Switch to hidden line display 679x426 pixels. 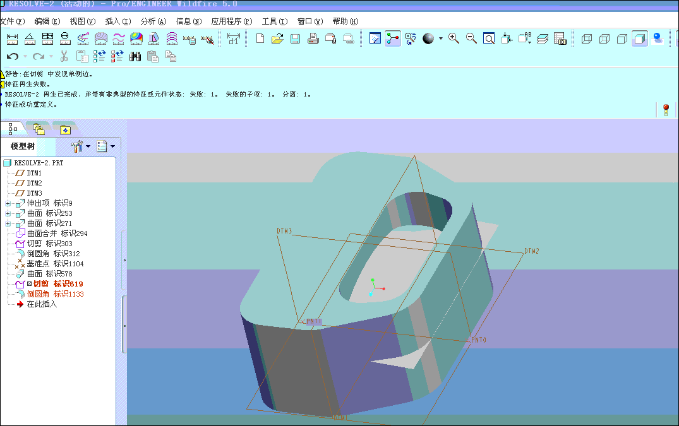(604, 39)
